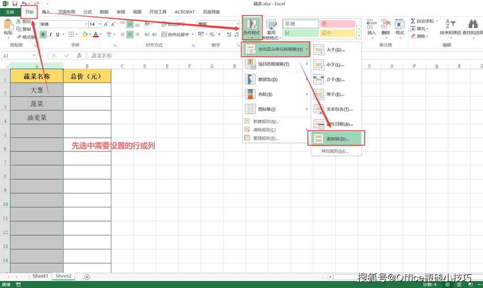Select 等于(E)... rule

(336, 94)
